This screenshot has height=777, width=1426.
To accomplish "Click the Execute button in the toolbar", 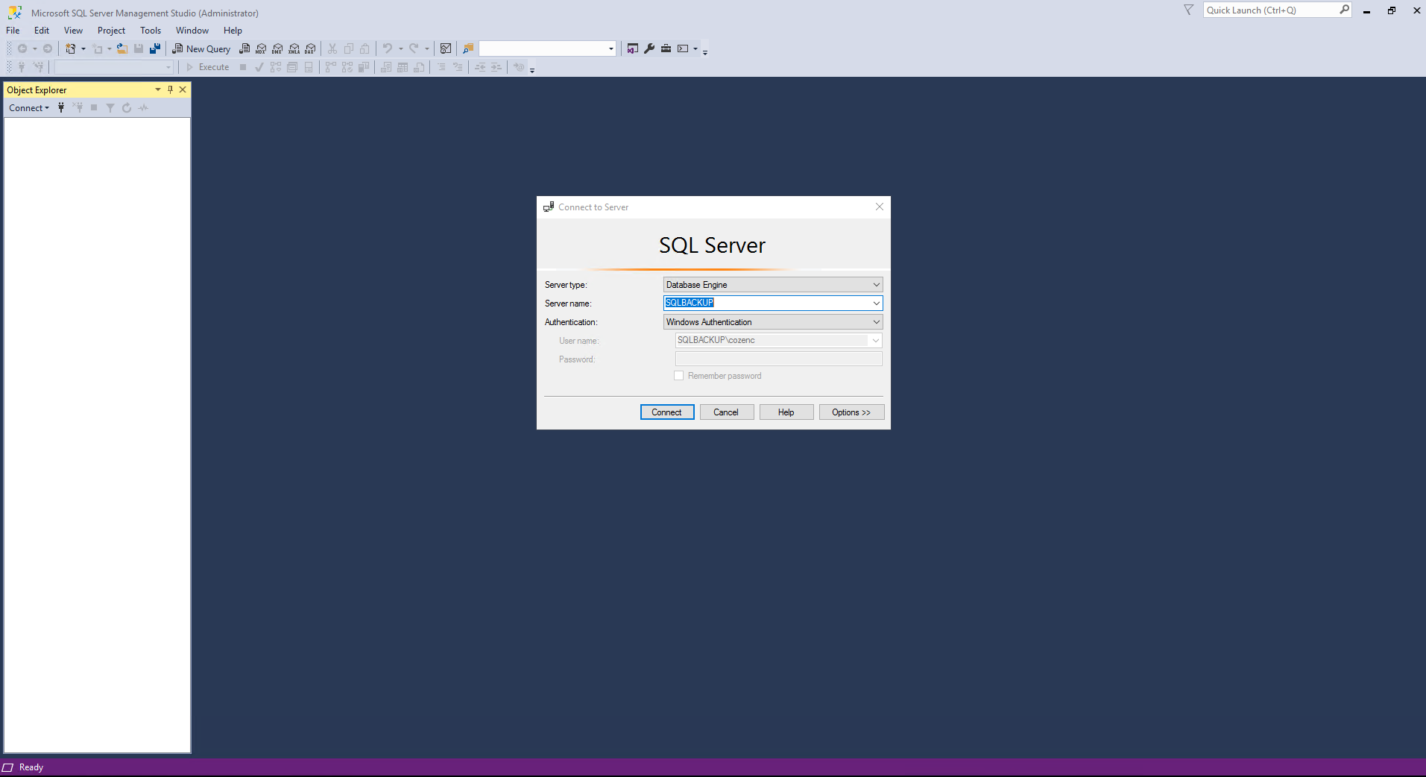I will click(x=207, y=67).
